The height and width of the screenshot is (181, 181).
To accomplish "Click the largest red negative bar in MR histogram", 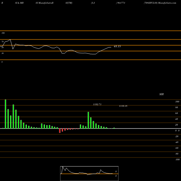I will (60, 131).
